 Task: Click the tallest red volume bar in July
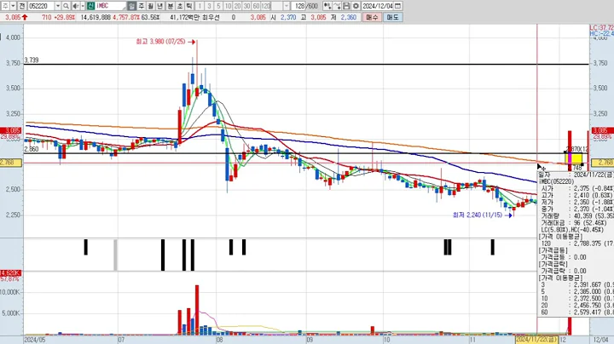[x=197, y=310]
